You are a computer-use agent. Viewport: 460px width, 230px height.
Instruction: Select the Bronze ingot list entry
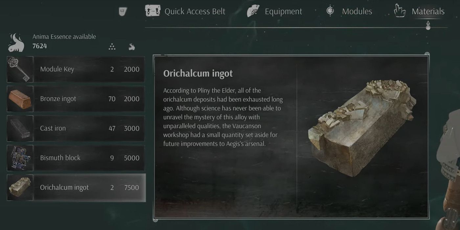[x=76, y=99]
